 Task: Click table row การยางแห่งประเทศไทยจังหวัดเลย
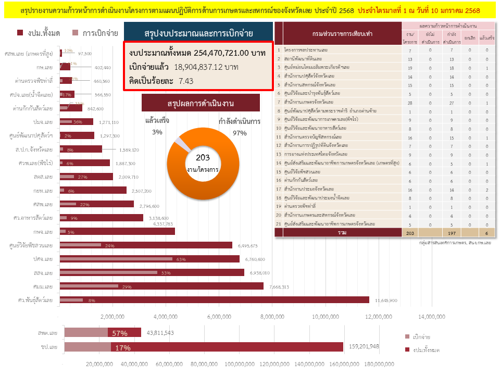[x=385, y=154]
